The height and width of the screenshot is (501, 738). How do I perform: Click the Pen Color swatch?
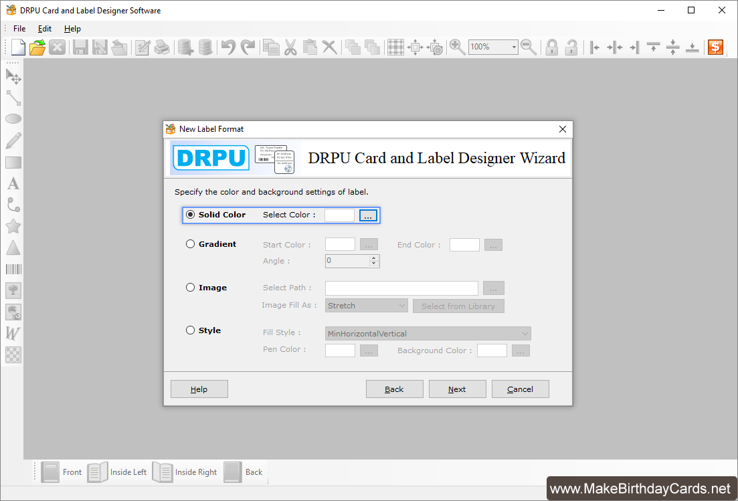coord(341,350)
